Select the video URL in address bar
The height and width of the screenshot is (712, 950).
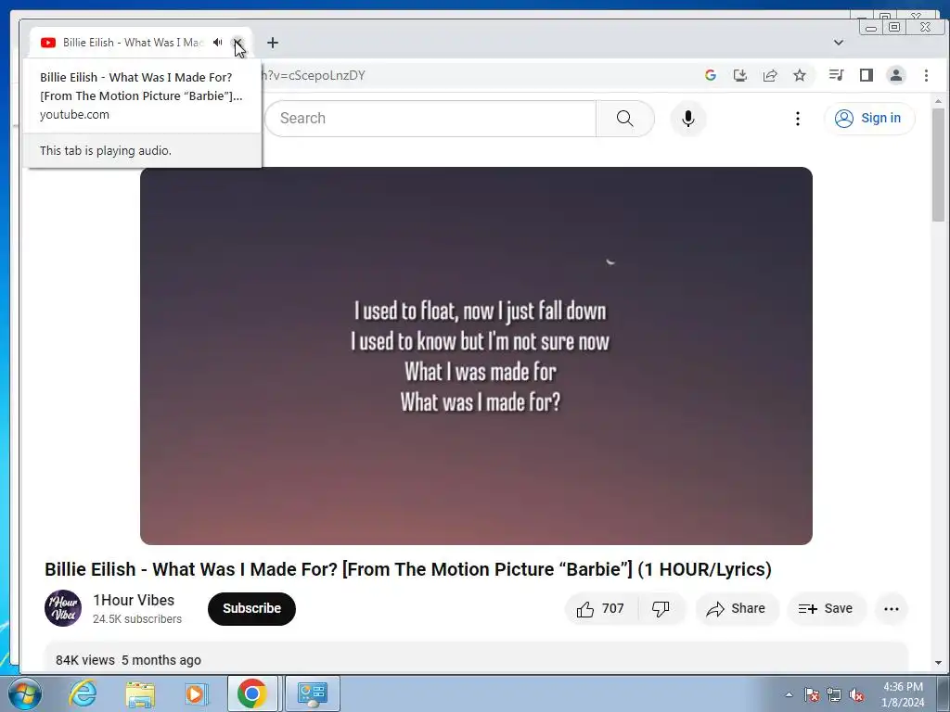point(314,75)
